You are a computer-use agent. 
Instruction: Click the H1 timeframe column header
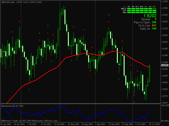tap(146, 7)
